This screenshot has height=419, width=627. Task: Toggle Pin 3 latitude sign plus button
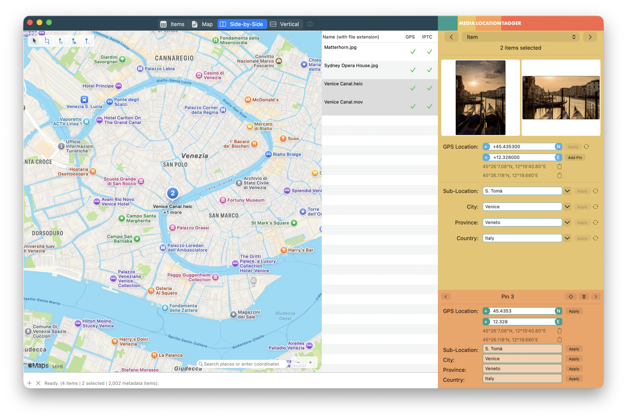point(486,311)
